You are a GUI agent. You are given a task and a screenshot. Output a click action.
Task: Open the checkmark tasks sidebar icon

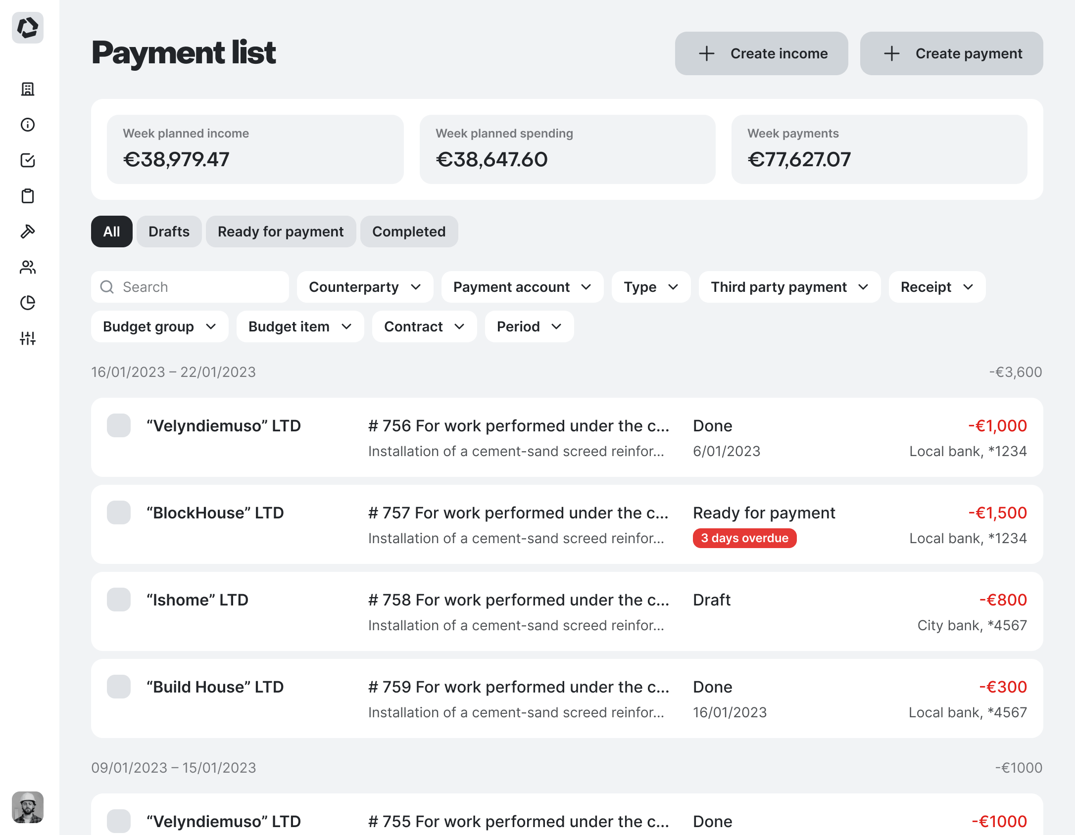click(x=28, y=160)
